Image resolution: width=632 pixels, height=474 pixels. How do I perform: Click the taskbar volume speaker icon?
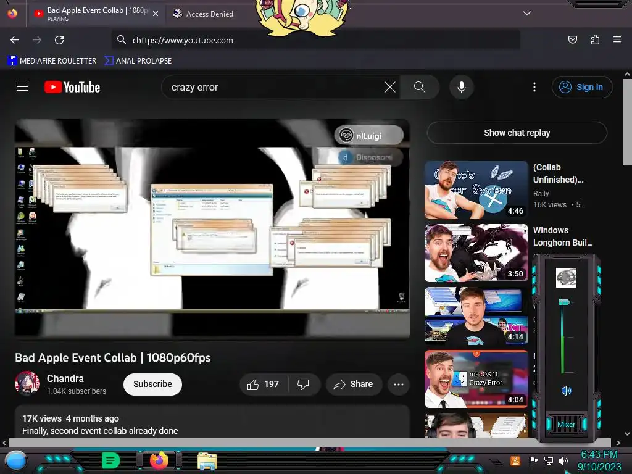pos(563,460)
